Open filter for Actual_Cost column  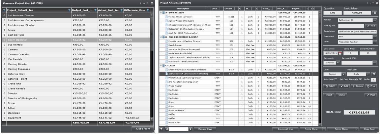click(x=122, y=10)
